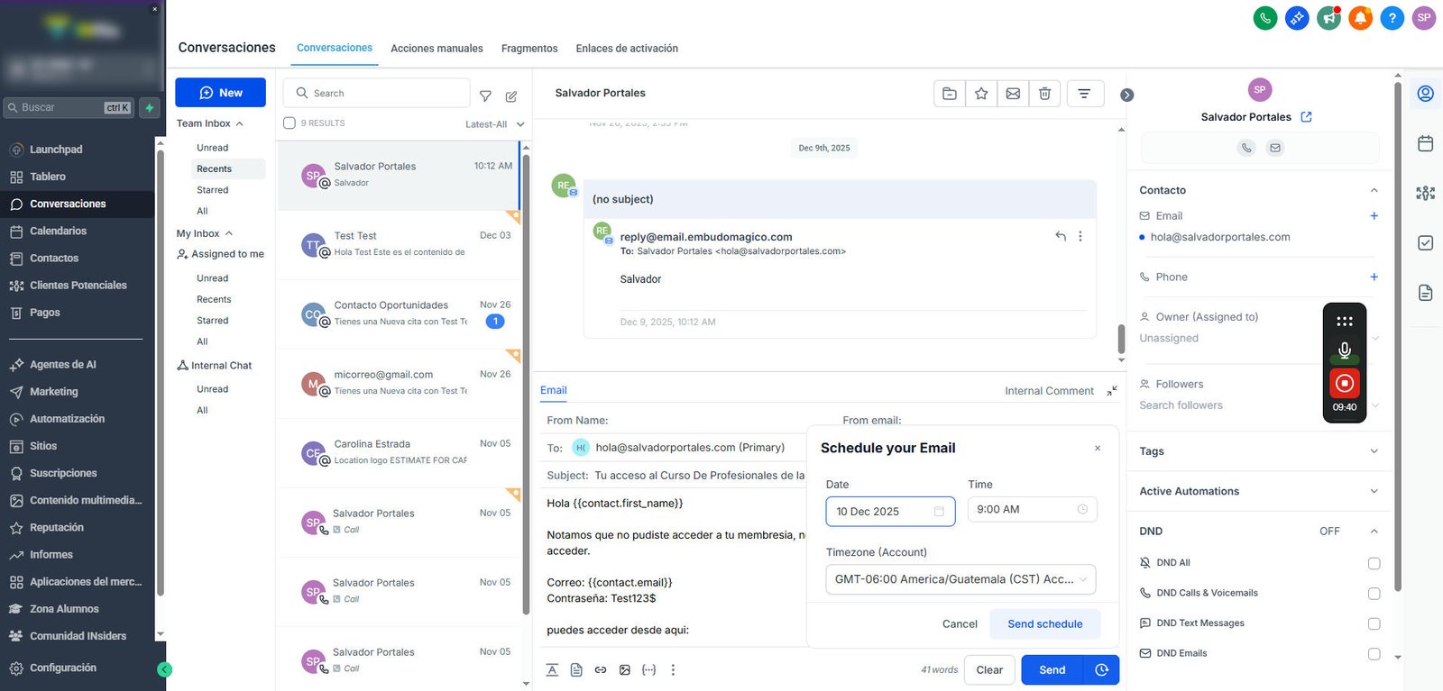Expand the Active Automations section

[x=1259, y=491]
